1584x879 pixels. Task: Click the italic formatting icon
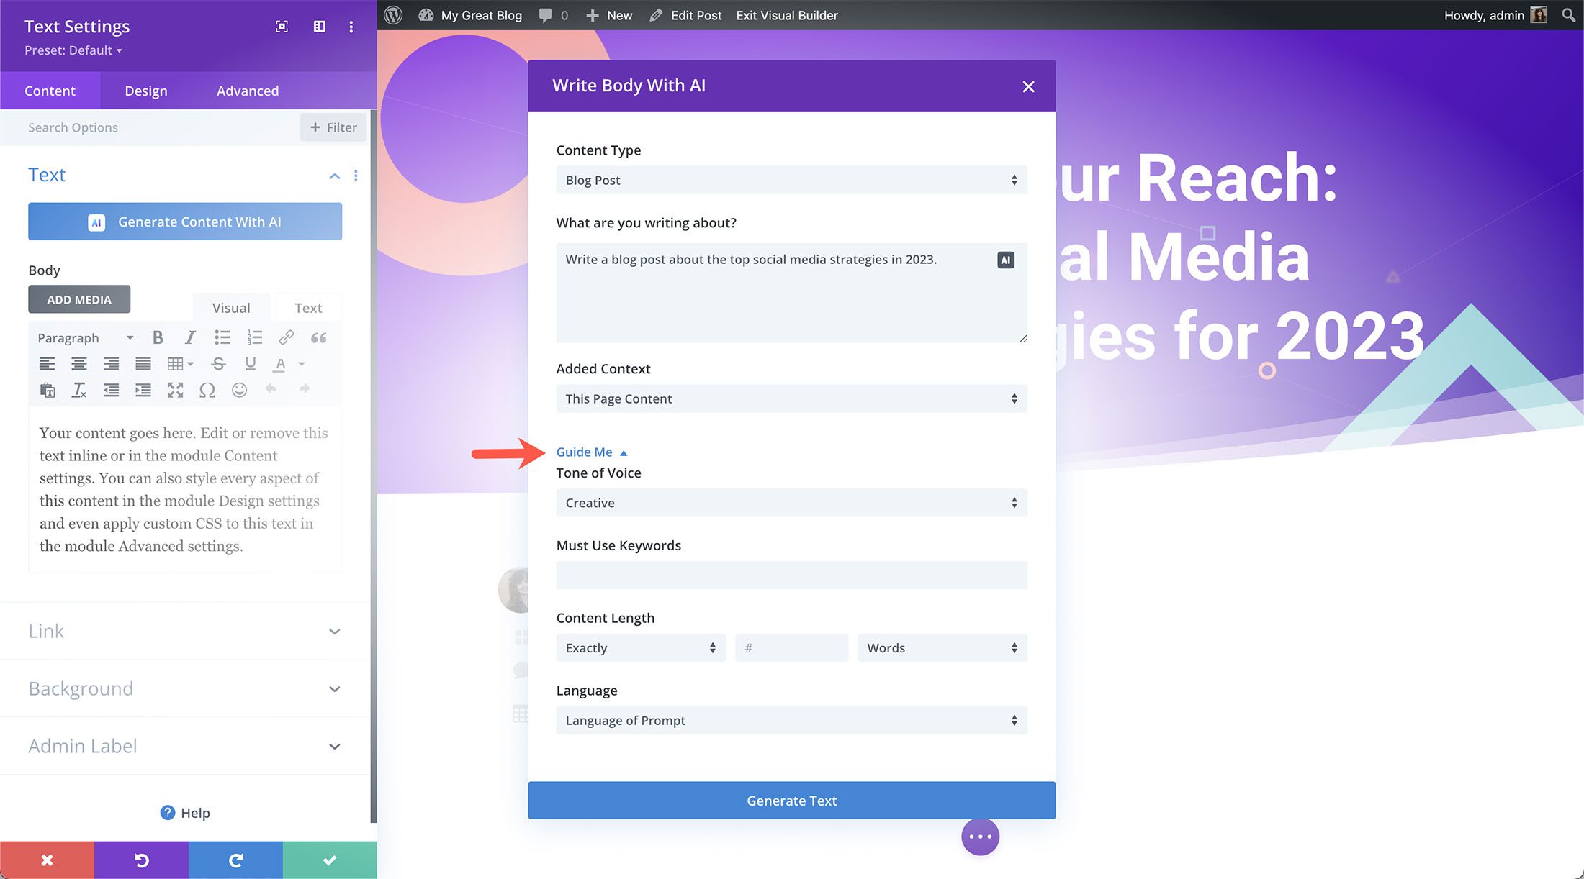pyautogui.click(x=189, y=338)
